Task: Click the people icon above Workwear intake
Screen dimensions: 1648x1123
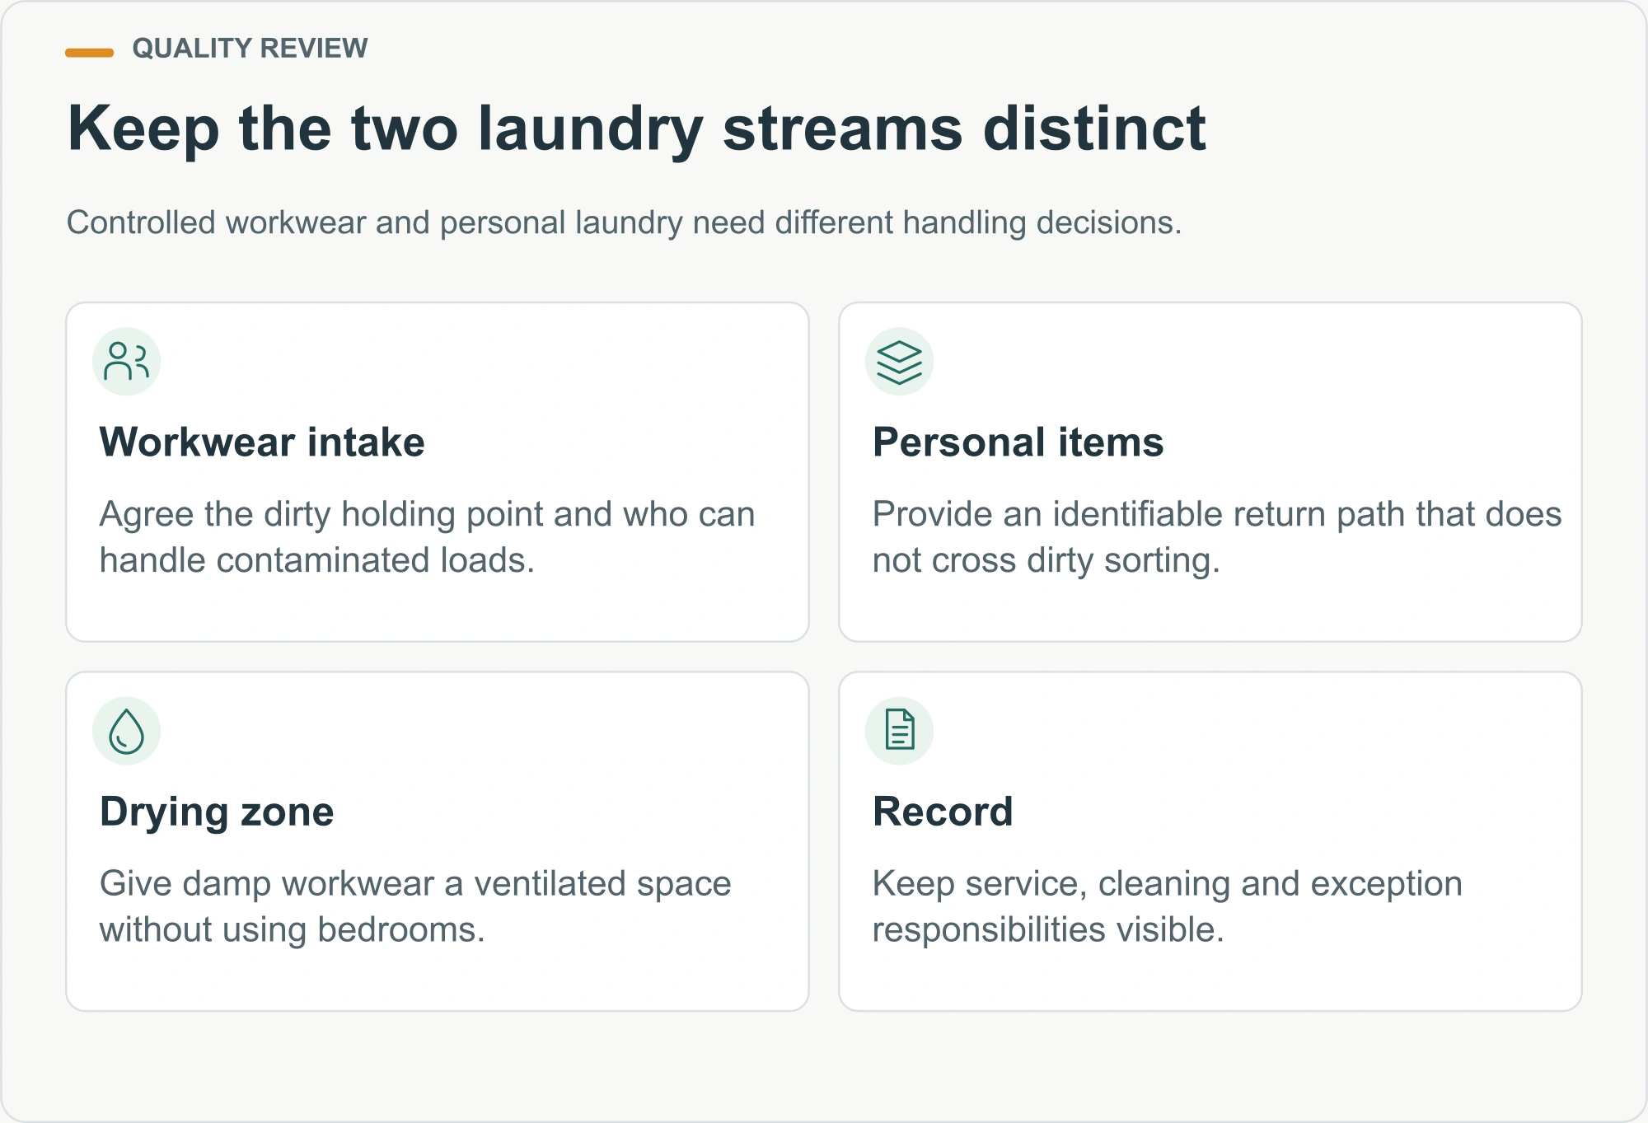Action: pos(126,362)
